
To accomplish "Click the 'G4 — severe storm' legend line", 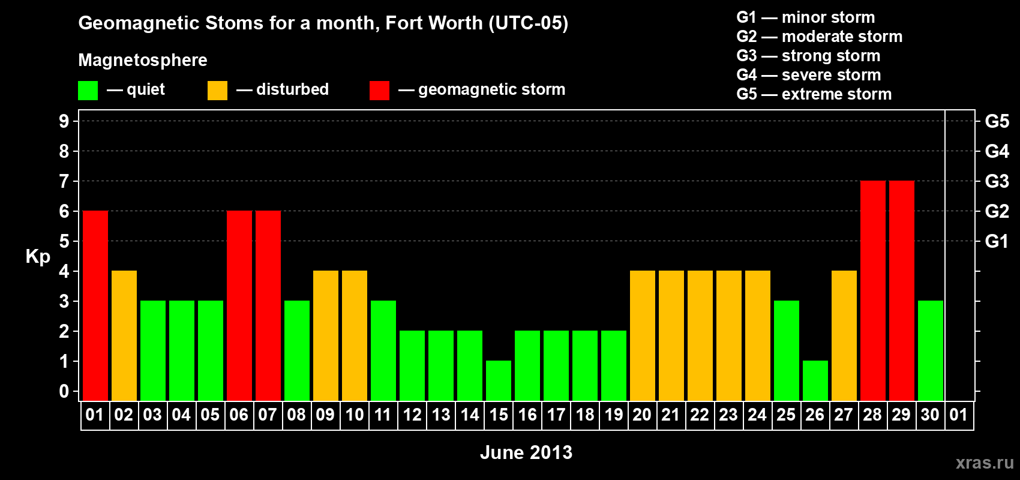I will coord(809,75).
